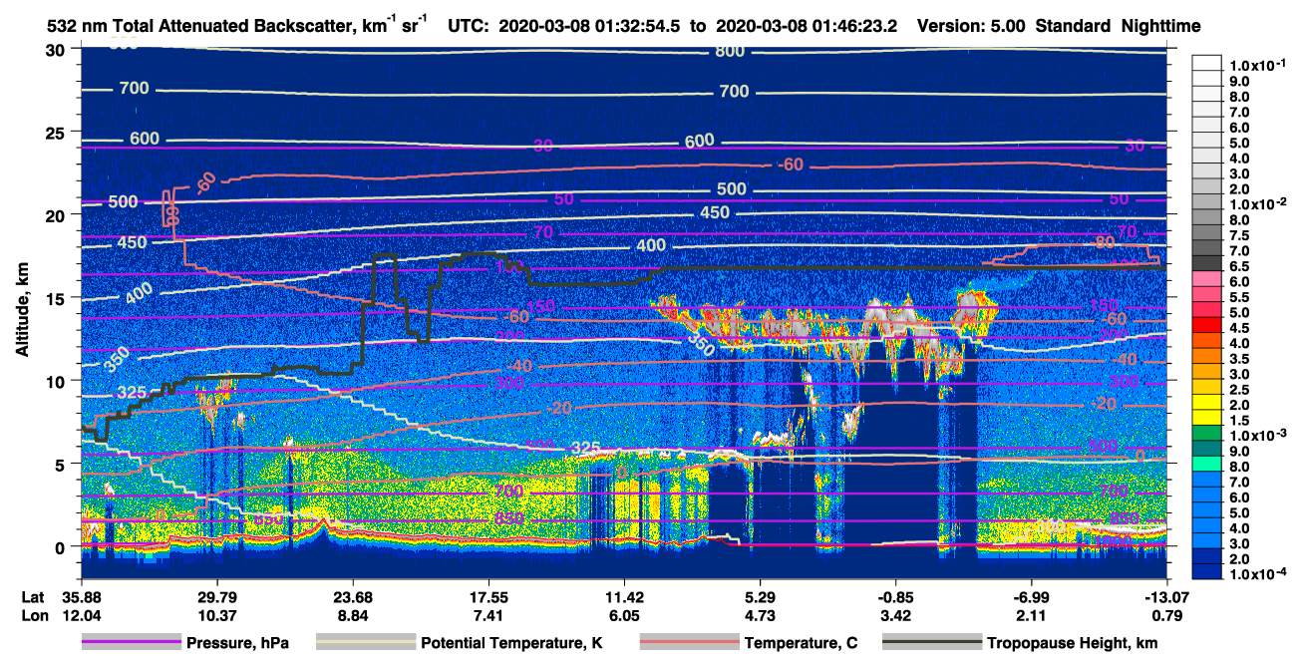This screenshot has height=665, width=1296.
Task: Click the colorbar label 4.5
Action: (1241, 328)
